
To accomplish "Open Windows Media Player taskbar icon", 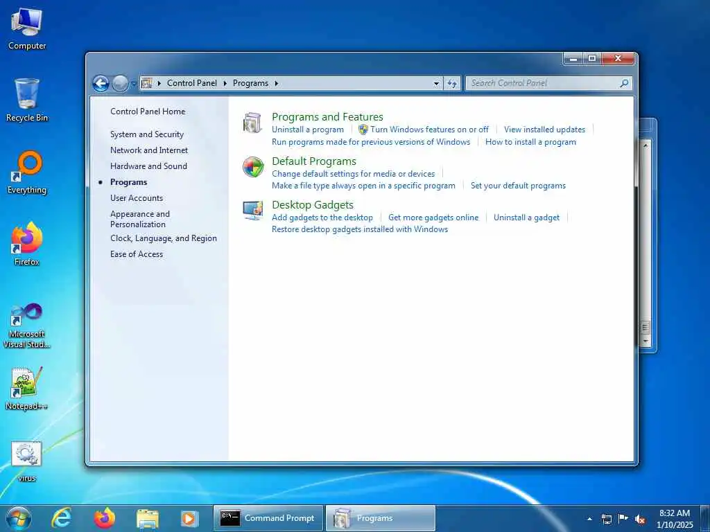I will [x=189, y=518].
